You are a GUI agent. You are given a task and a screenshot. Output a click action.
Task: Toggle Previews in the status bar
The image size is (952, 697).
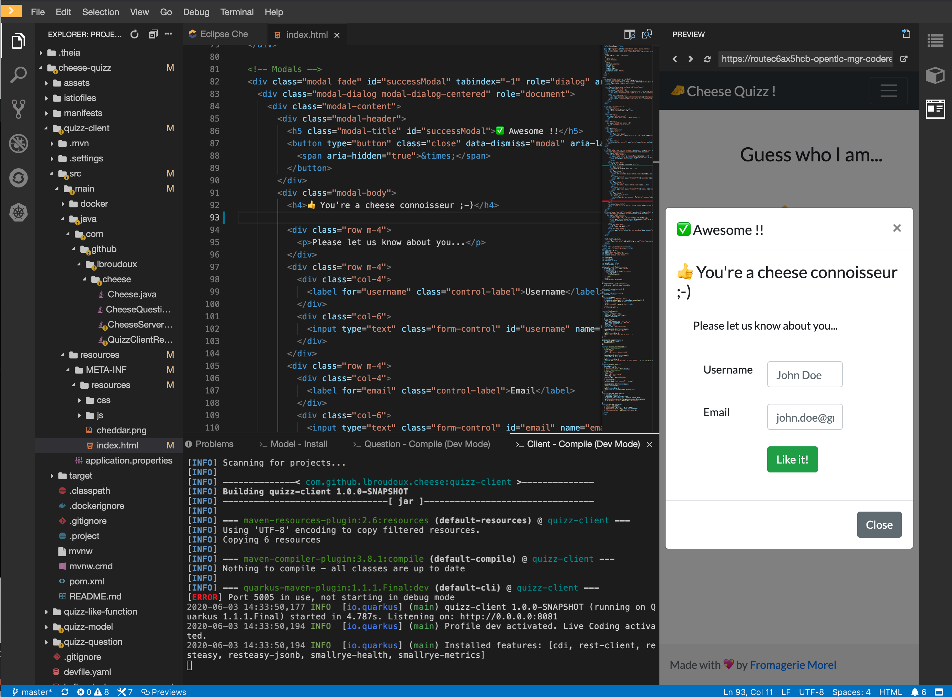pyautogui.click(x=164, y=692)
